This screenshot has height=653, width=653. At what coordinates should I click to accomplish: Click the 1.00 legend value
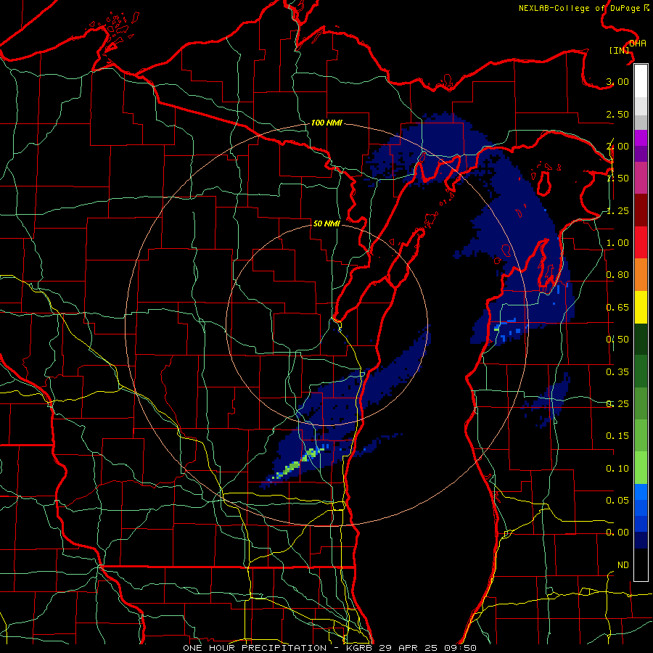[617, 243]
